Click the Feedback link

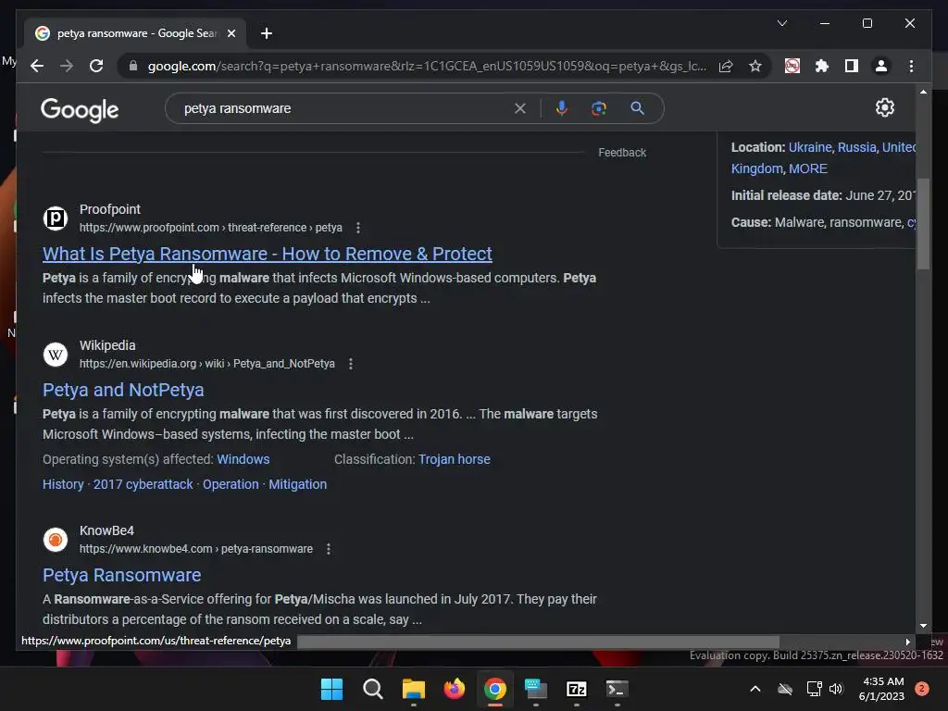[622, 153]
